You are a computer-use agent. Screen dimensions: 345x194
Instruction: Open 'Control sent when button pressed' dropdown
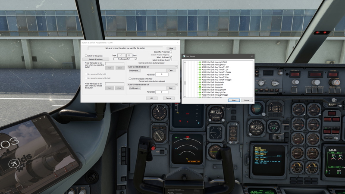[153, 67]
